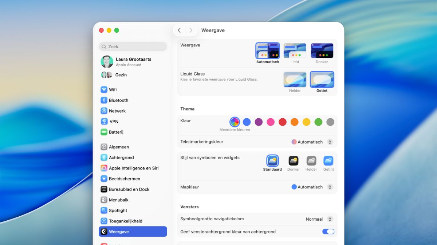Screen dimensions: 437x245
Task: Click the Vensters section heading
Action: tap(190, 207)
